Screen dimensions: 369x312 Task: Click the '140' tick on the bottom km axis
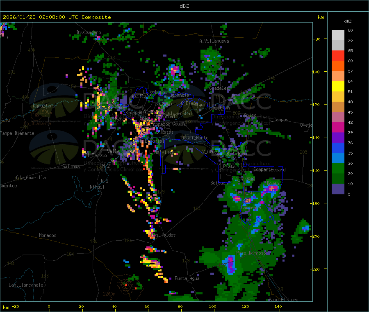(278, 306)
